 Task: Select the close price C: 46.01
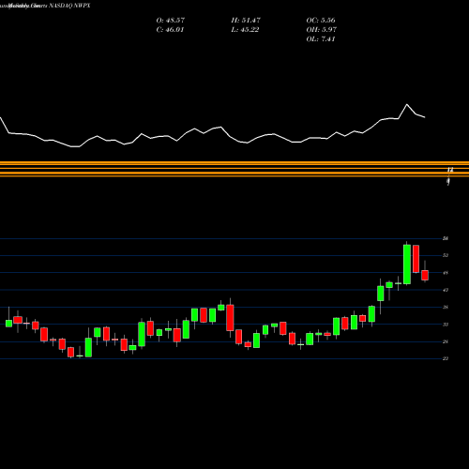(x=170, y=30)
